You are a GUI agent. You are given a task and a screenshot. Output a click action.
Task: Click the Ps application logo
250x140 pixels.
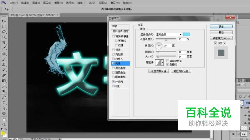pyautogui.click(x=3, y=3)
